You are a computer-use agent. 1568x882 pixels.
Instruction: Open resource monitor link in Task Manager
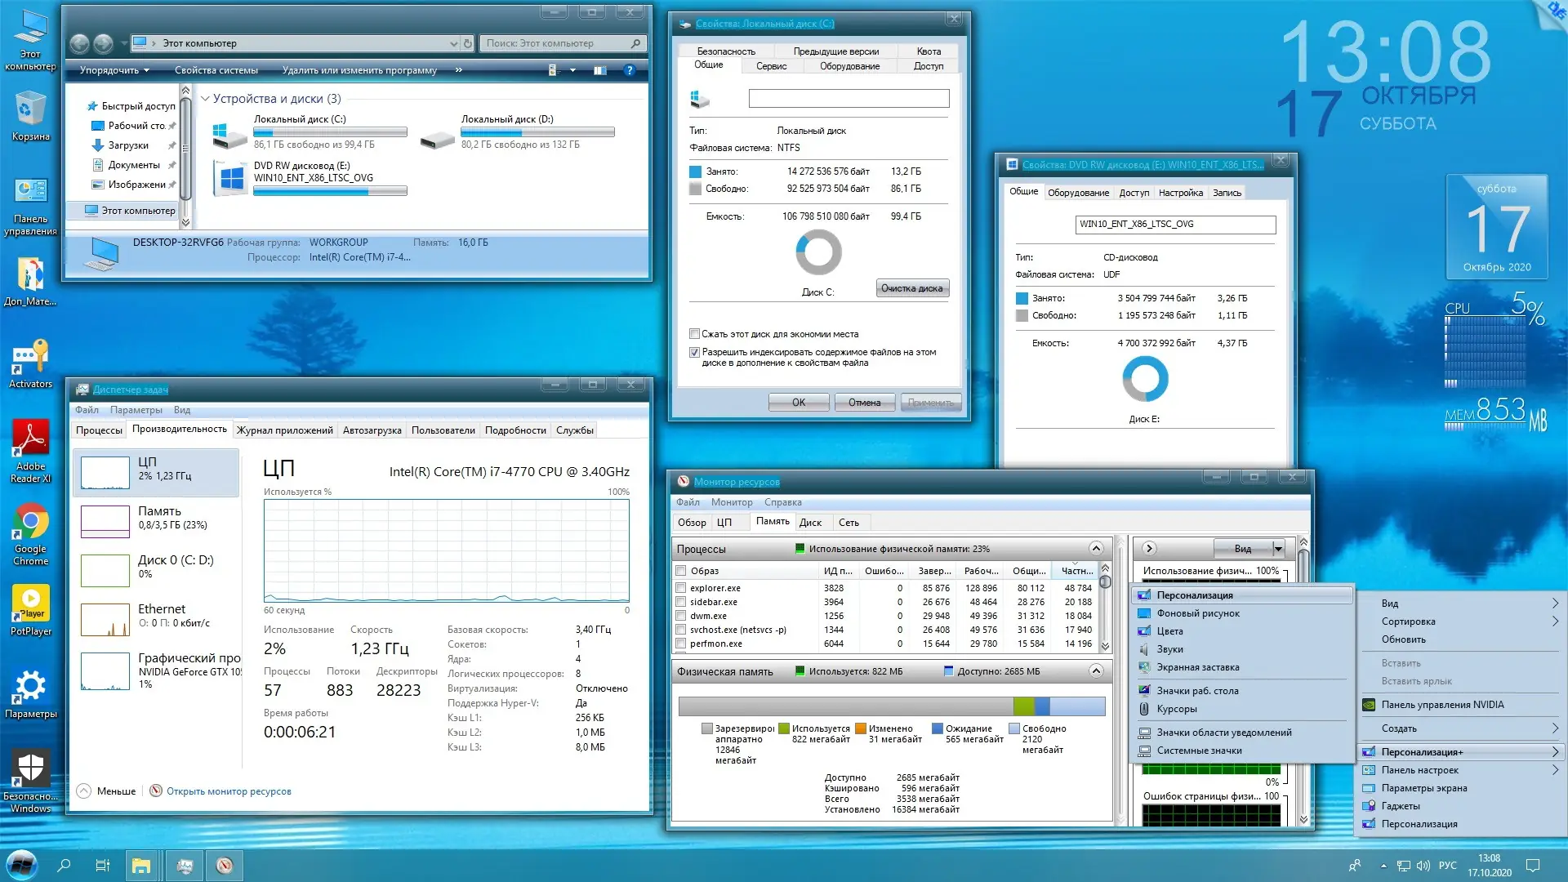point(229,791)
